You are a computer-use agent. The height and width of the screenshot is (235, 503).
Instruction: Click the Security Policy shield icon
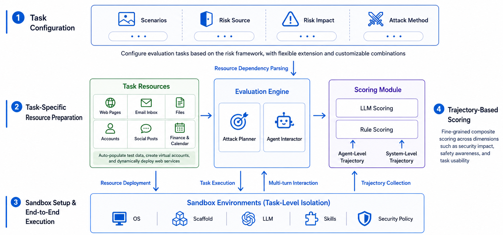(364, 219)
